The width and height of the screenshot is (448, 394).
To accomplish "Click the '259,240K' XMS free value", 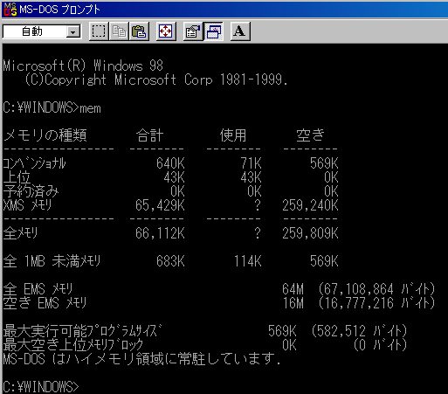I will point(310,205).
